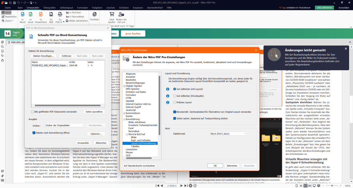Click the page number field 2 VON 4
The height and width of the screenshot is (188, 353).
(172, 186)
